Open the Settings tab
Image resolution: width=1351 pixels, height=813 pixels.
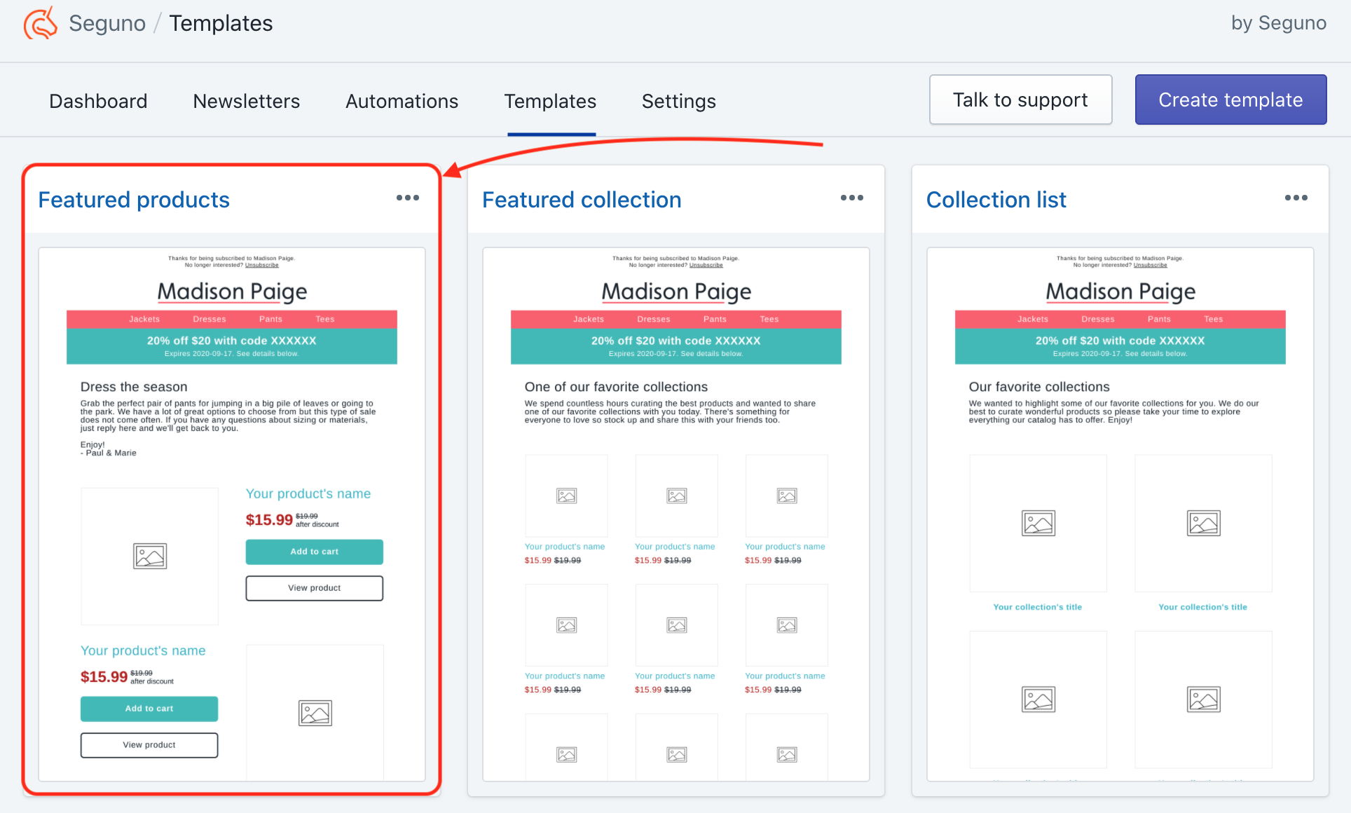tap(678, 101)
